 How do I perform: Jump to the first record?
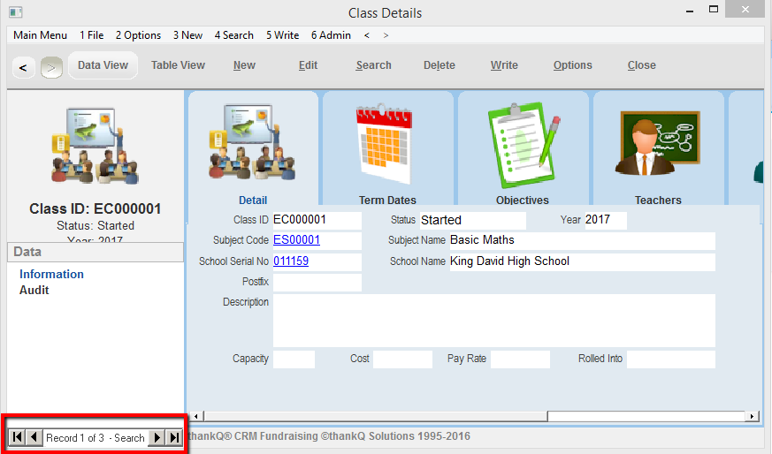click(17, 437)
